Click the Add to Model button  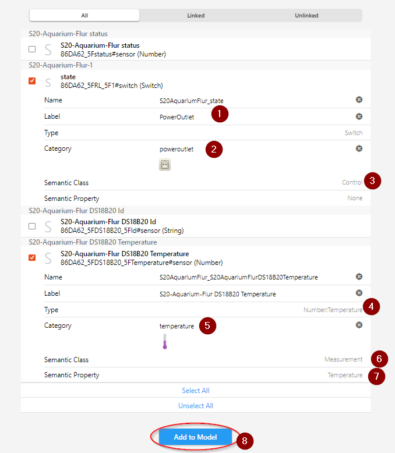pos(195,437)
